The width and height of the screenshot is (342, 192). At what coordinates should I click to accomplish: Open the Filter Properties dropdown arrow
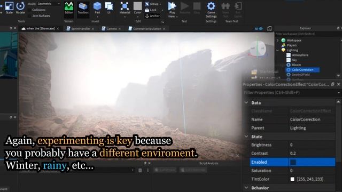coord(339,92)
